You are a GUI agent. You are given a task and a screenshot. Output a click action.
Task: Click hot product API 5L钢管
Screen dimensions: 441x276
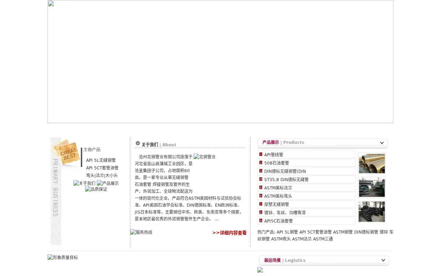pyautogui.click(x=287, y=232)
